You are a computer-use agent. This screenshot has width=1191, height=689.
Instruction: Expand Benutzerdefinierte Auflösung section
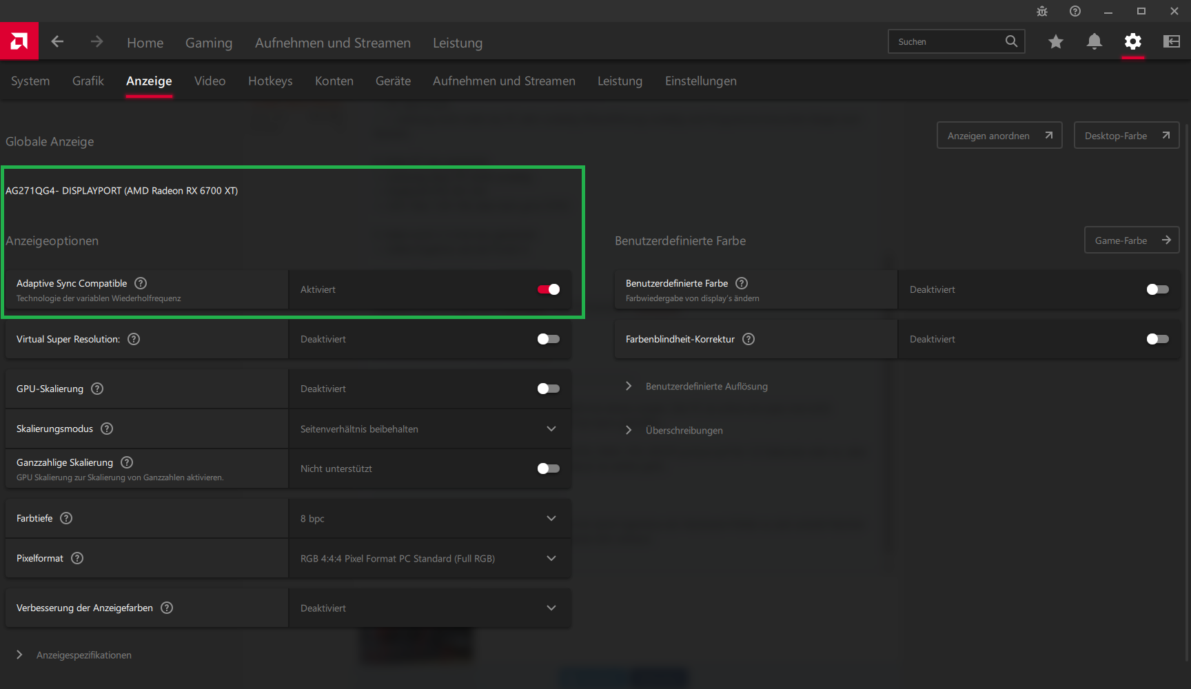coord(698,387)
